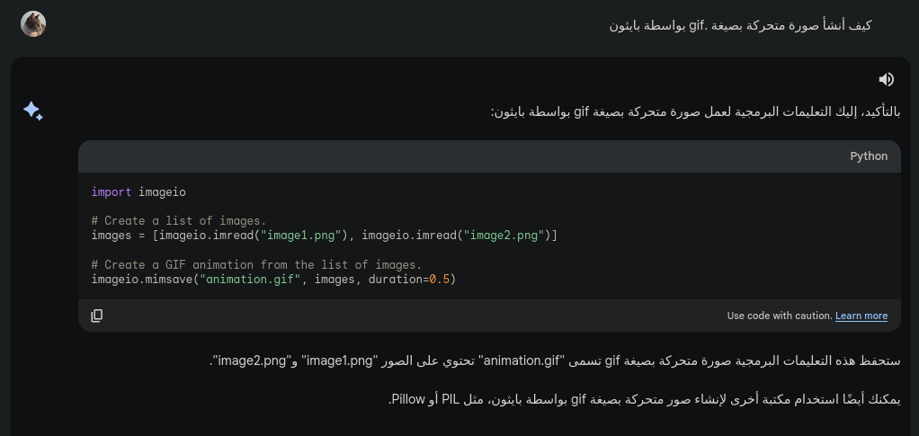919x436 pixels.
Task: Click the user profile avatar
Action: (33, 24)
